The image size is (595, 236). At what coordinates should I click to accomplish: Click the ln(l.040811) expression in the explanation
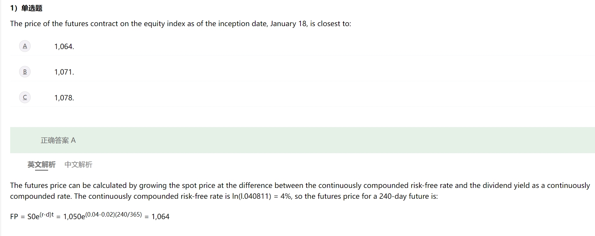[x=252, y=196]
